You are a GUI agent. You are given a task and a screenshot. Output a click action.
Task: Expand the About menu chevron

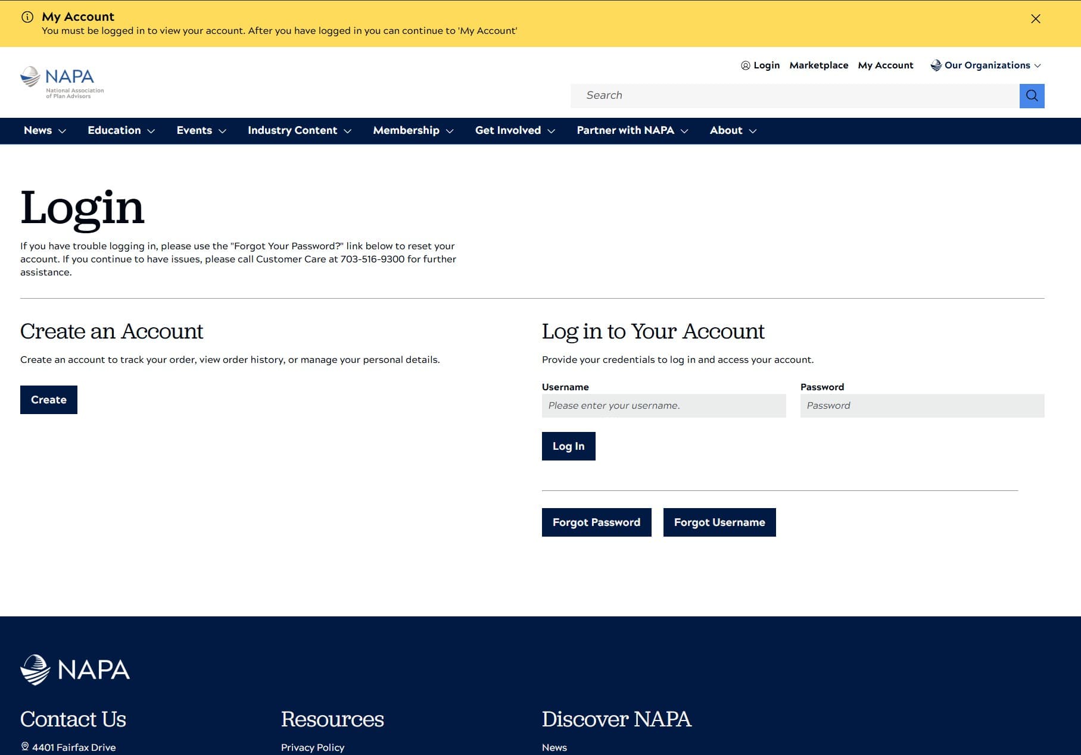753,131
